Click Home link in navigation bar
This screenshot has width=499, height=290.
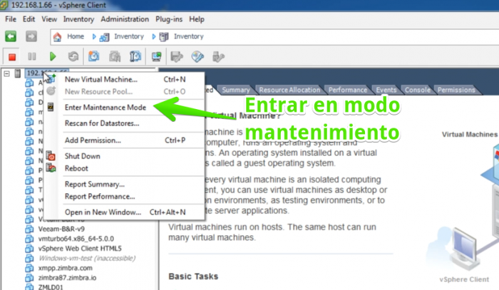[x=76, y=36]
